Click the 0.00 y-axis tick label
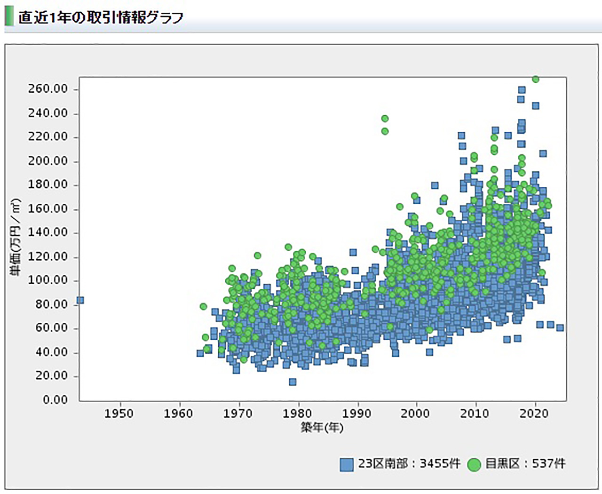 click(55, 400)
